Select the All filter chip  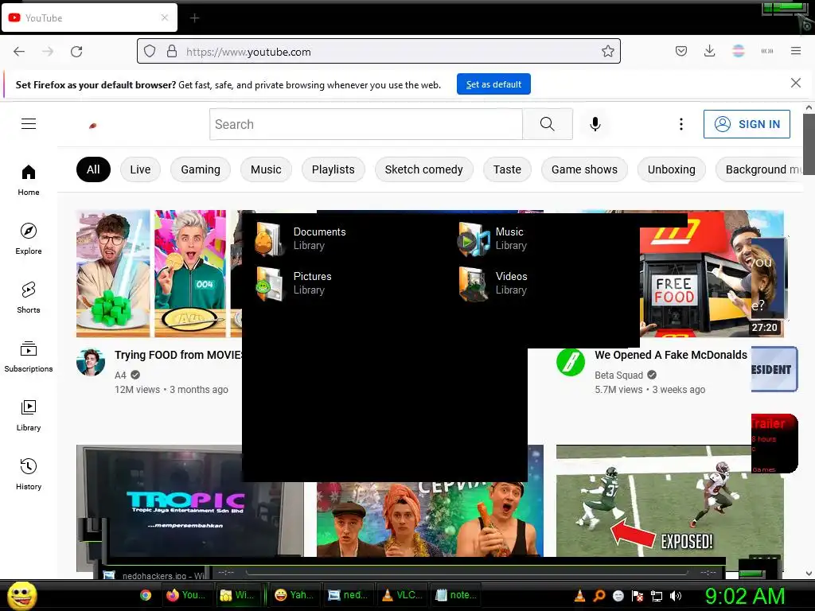pos(94,169)
